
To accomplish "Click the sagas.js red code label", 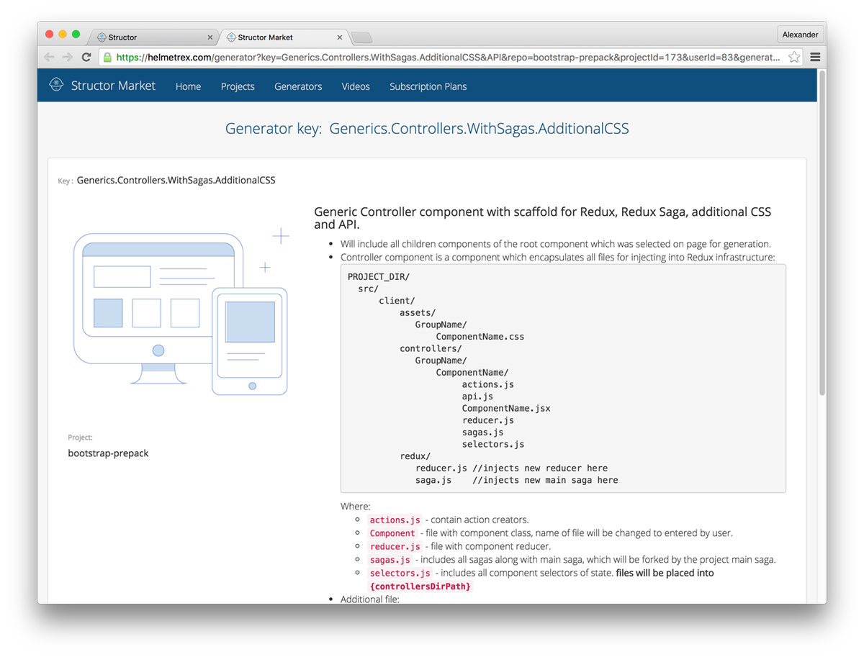I will coord(390,560).
